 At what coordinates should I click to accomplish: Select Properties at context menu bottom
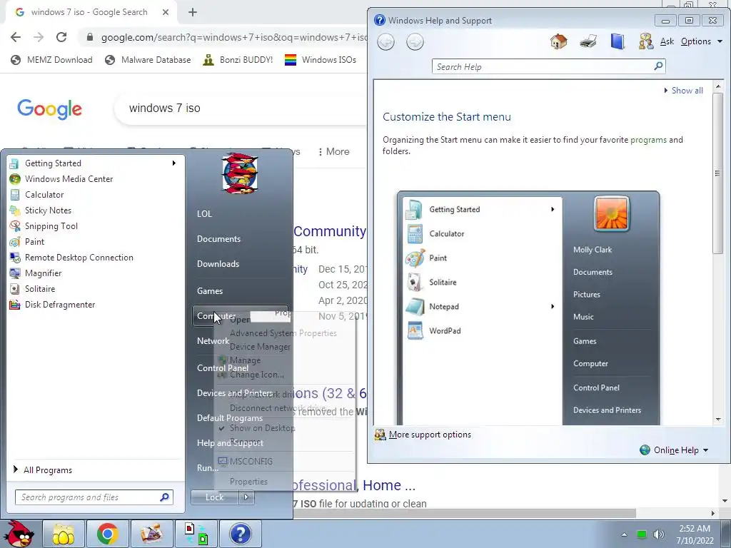[x=248, y=482]
